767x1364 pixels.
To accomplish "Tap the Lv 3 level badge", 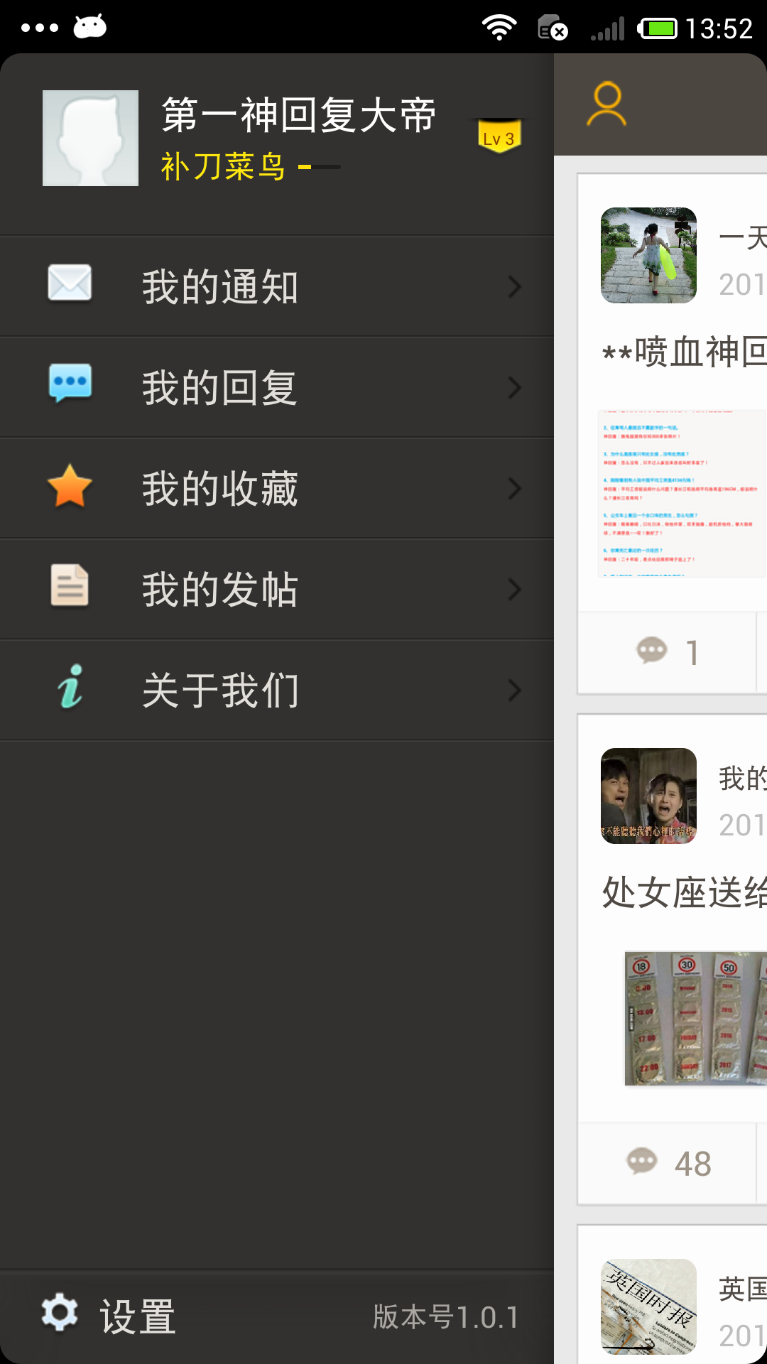I will [x=499, y=136].
